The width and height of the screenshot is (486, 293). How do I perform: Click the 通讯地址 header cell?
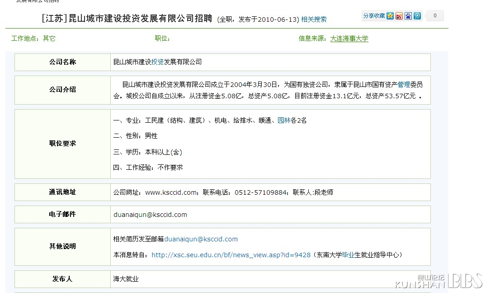[x=62, y=192]
